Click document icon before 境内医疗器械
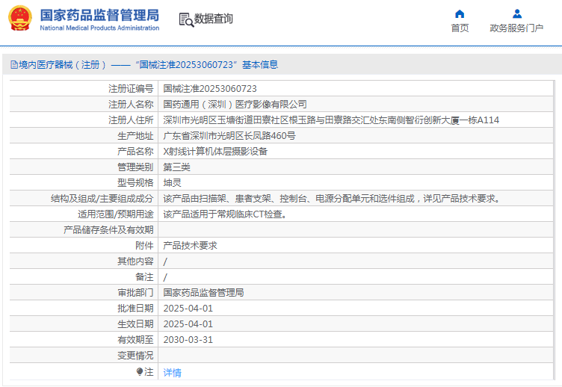This screenshot has height=387, width=562. [x=14, y=65]
